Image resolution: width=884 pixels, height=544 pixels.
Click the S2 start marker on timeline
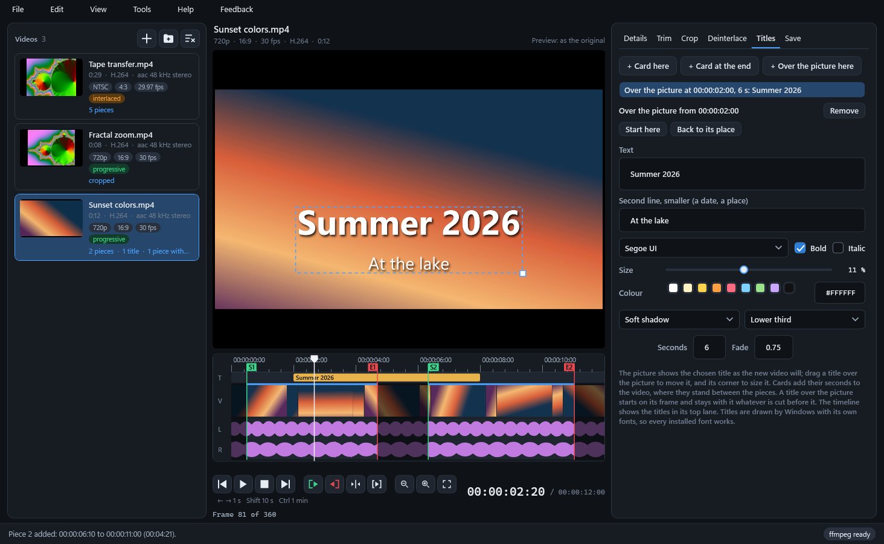[433, 367]
